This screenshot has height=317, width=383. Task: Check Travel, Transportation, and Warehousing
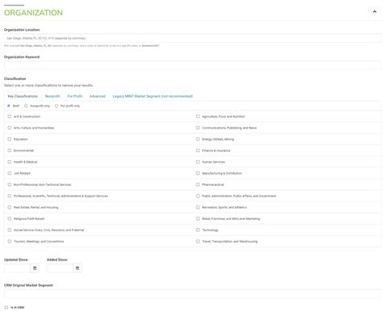tap(198, 241)
